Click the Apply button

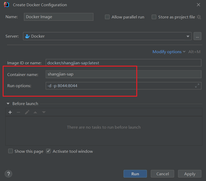(x=190, y=174)
